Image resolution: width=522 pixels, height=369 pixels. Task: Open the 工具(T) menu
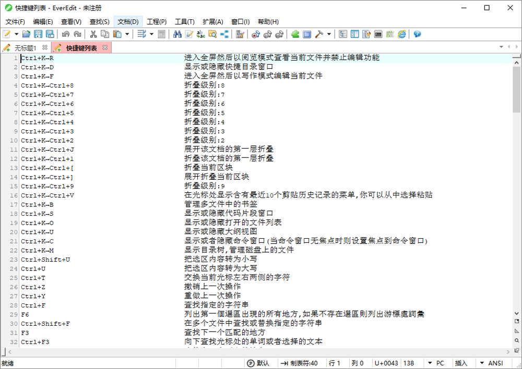point(184,21)
